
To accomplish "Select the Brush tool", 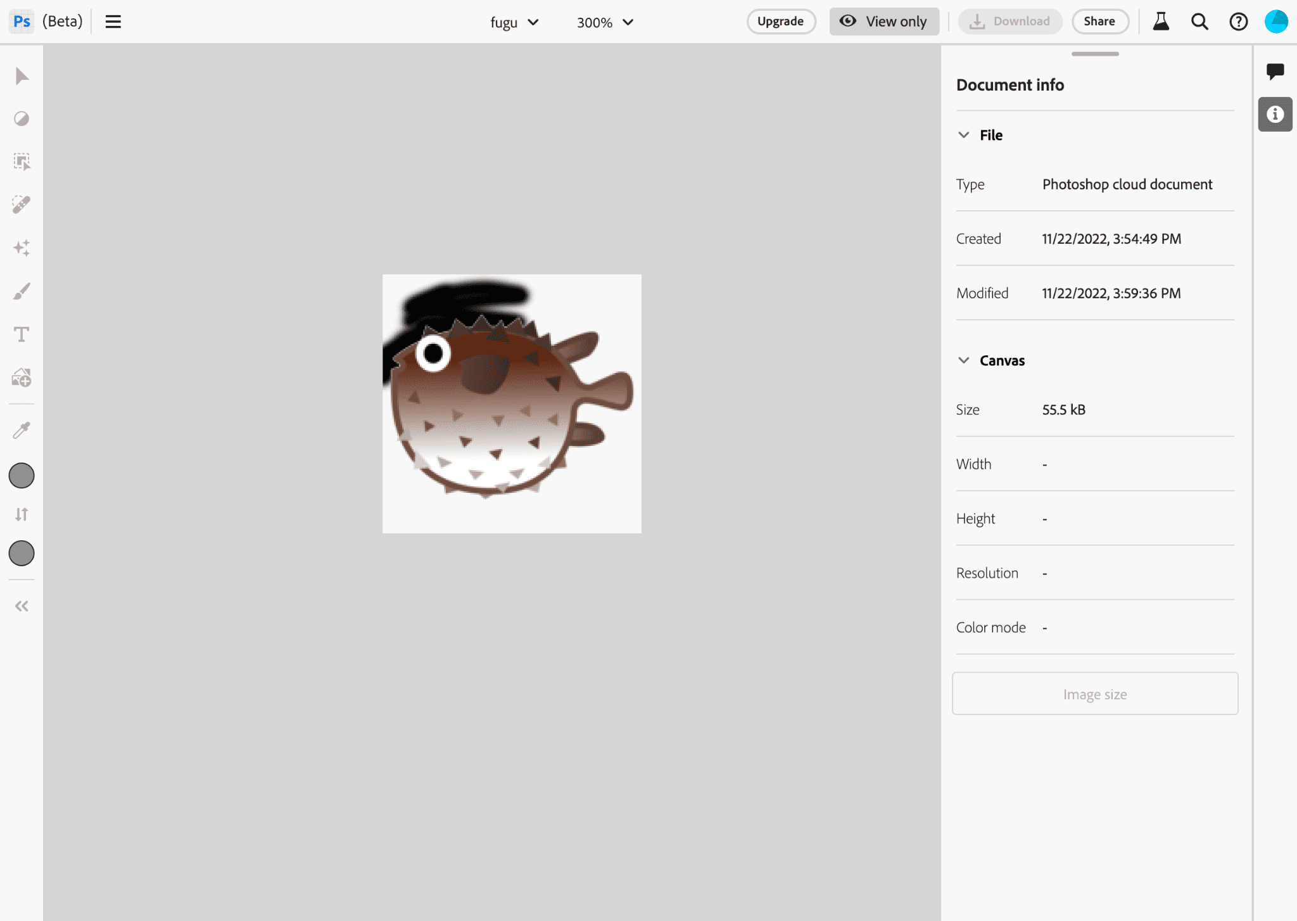I will click(21, 290).
